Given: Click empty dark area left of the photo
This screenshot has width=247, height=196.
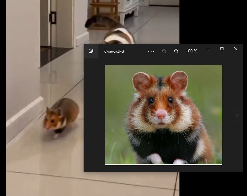Looking at the screenshot, I should [x=94, y=115].
